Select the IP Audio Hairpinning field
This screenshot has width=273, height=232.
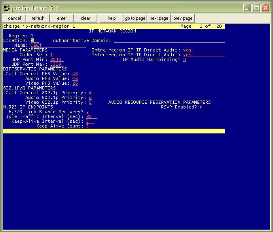[184, 59]
